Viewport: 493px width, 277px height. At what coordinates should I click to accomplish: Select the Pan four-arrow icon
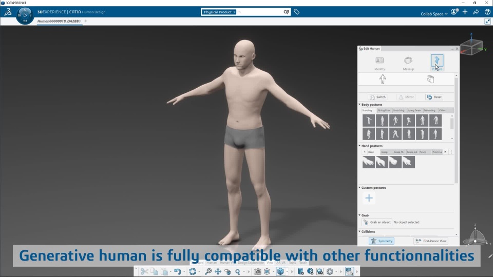218,271
